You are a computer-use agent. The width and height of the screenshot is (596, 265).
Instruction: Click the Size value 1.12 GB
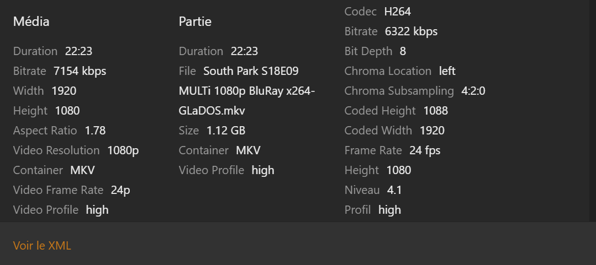226,131
